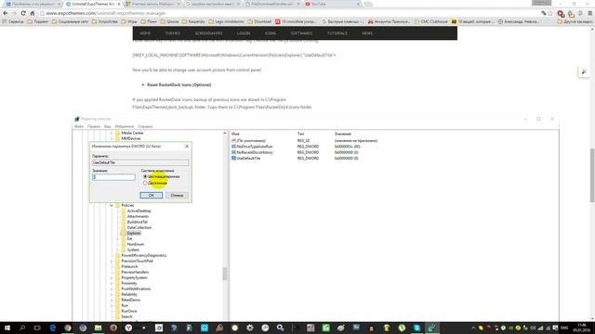
Task: Click the Policies folder icon
Action: point(118,205)
